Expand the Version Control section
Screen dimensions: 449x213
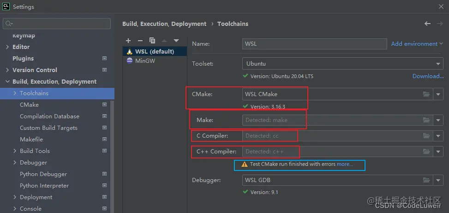(7, 70)
